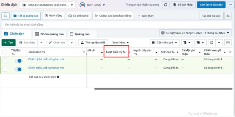Click the Cài đặt ghi nhận column header
This screenshot has width=235, height=117.
click(x=188, y=52)
